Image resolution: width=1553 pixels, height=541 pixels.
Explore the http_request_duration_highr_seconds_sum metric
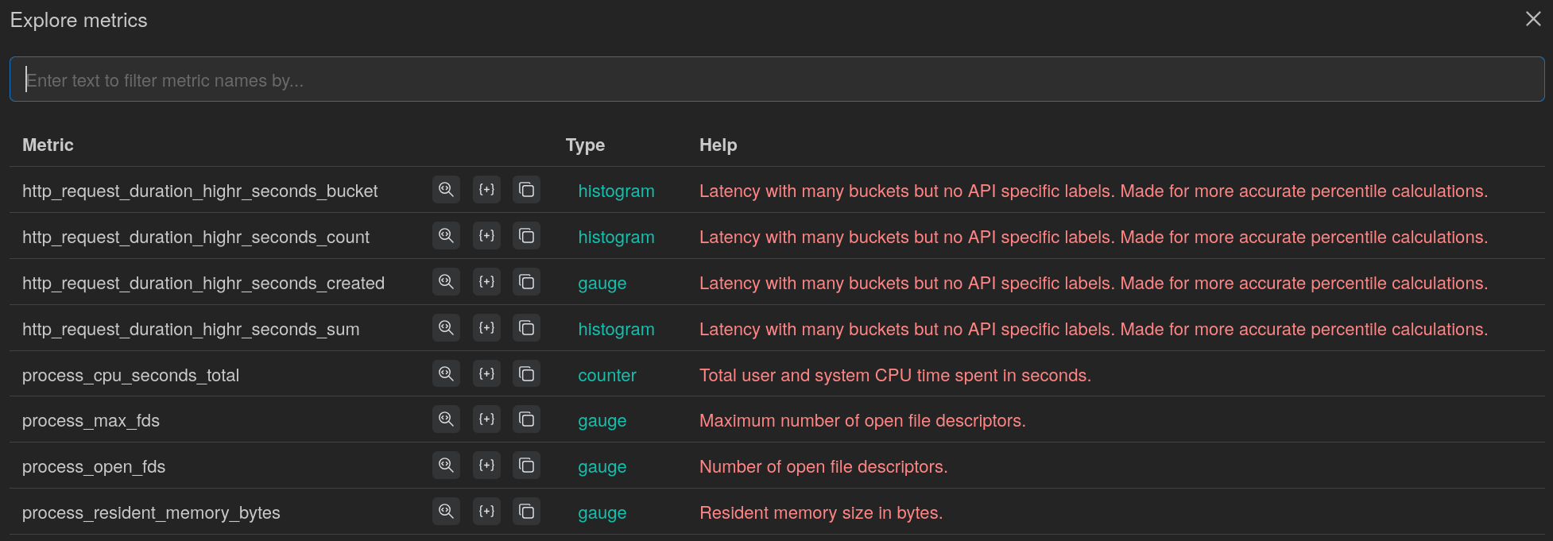[x=446, y=328]
